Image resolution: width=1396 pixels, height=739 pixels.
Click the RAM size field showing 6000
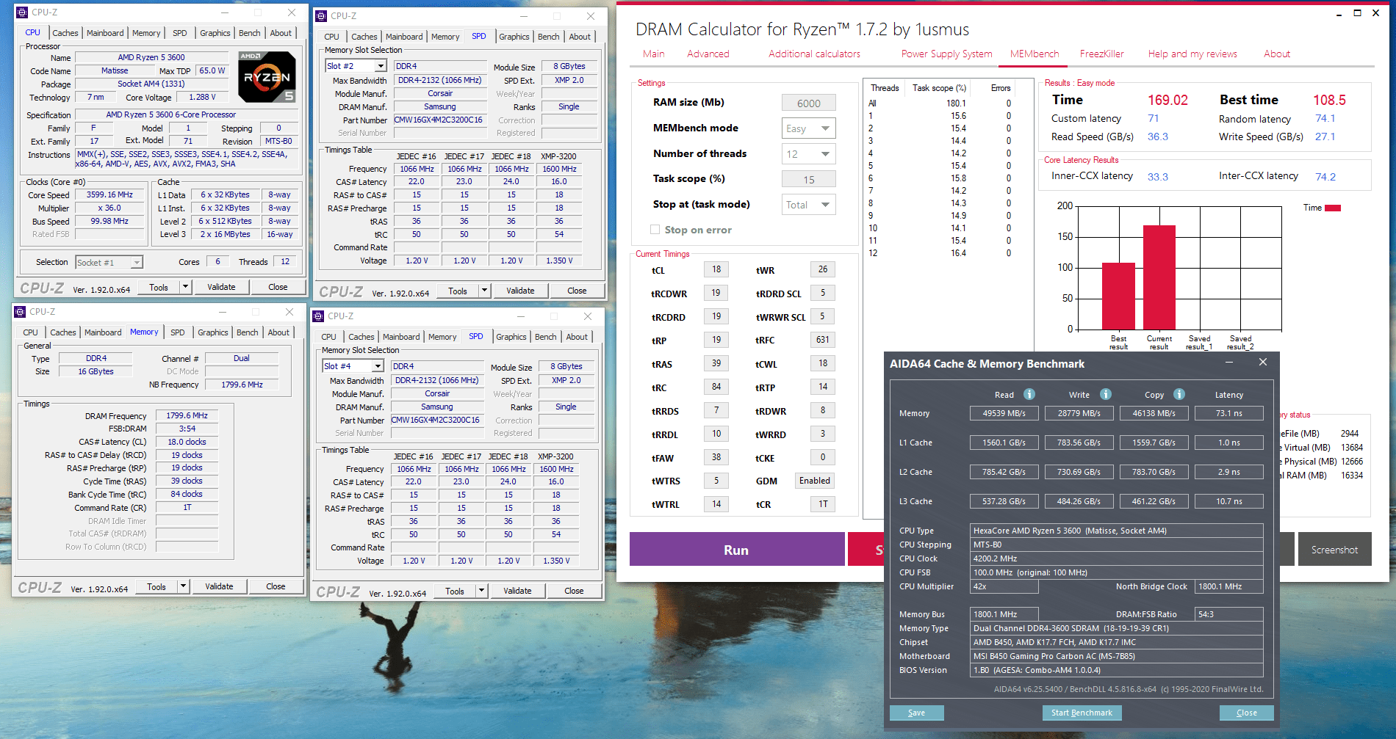[808, 103]
